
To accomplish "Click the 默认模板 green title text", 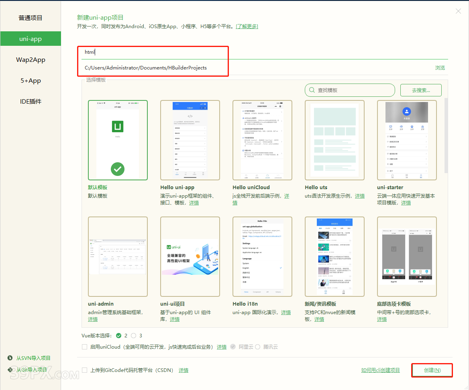I will click(x=98, y=187).
